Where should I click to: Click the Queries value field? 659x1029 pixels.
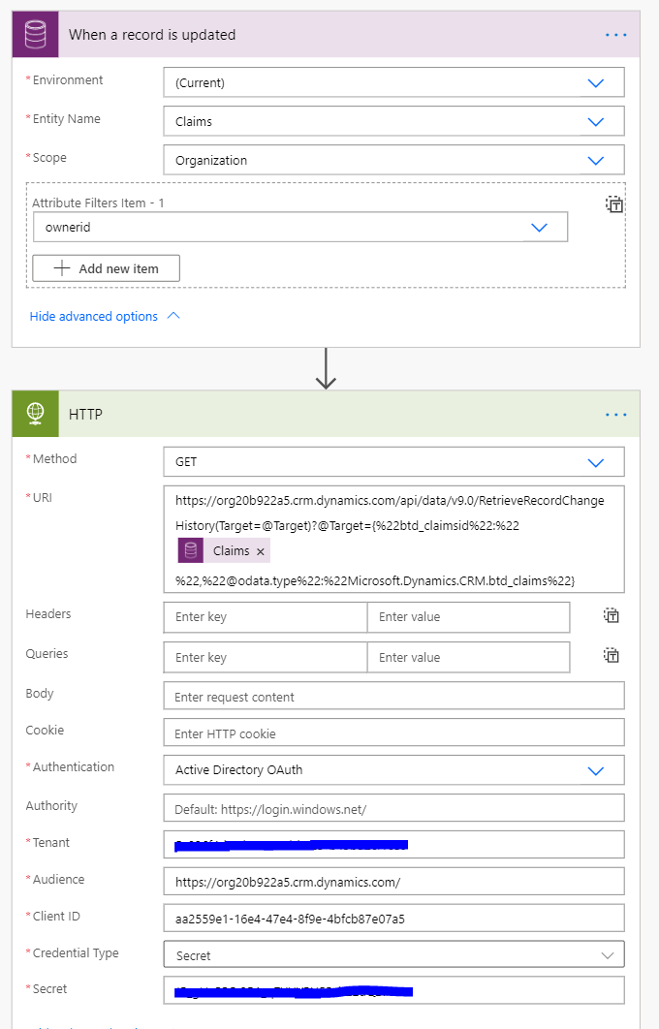pyautogui.click(x=469, y=658)
